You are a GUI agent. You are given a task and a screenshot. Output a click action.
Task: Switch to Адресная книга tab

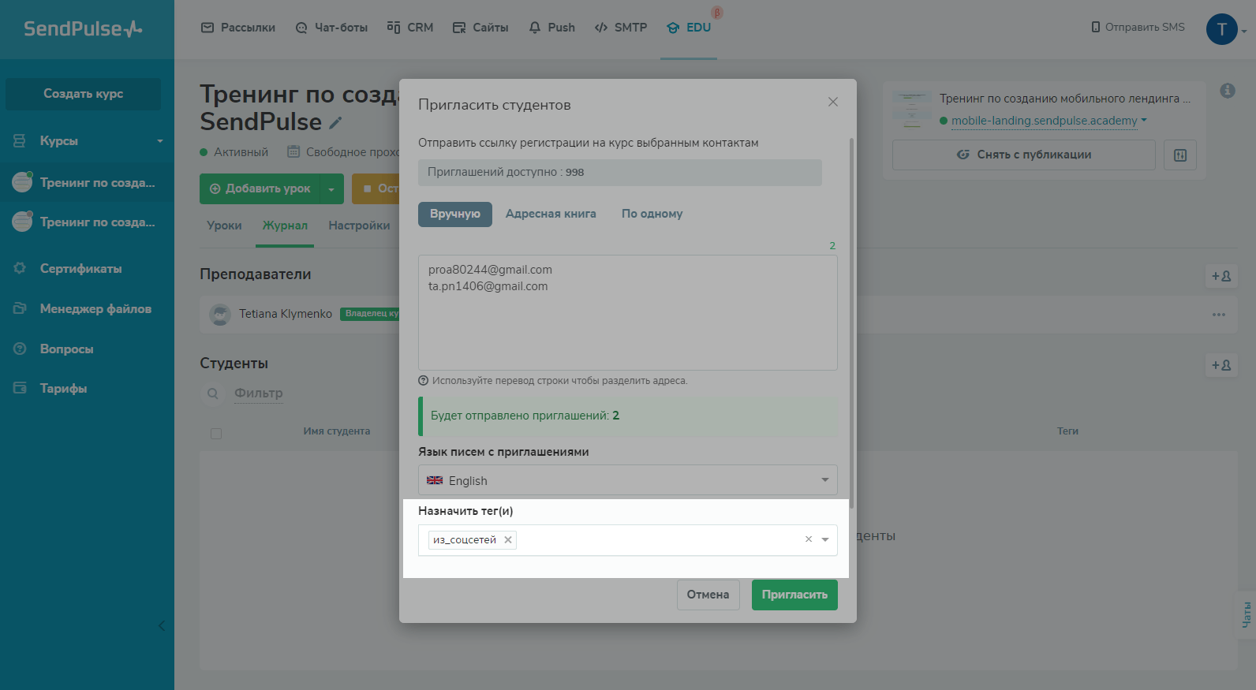[x=551, y=214]
